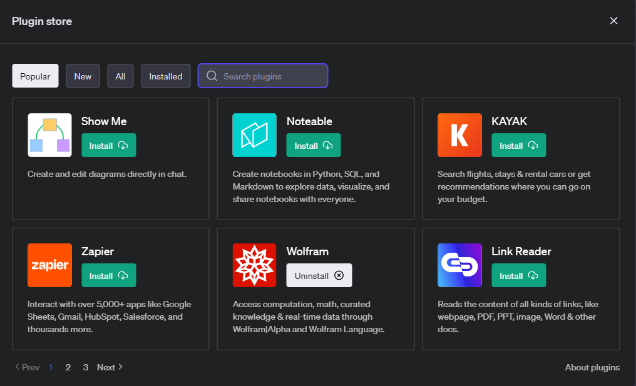
Task: Install the Show Me plugin
Action: [108, 146]
